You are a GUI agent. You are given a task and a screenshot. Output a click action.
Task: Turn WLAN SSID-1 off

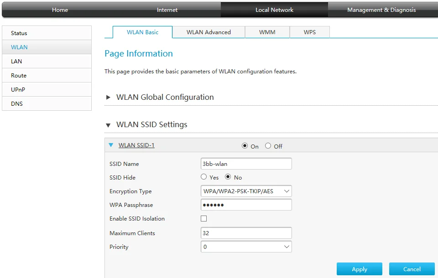268,146
